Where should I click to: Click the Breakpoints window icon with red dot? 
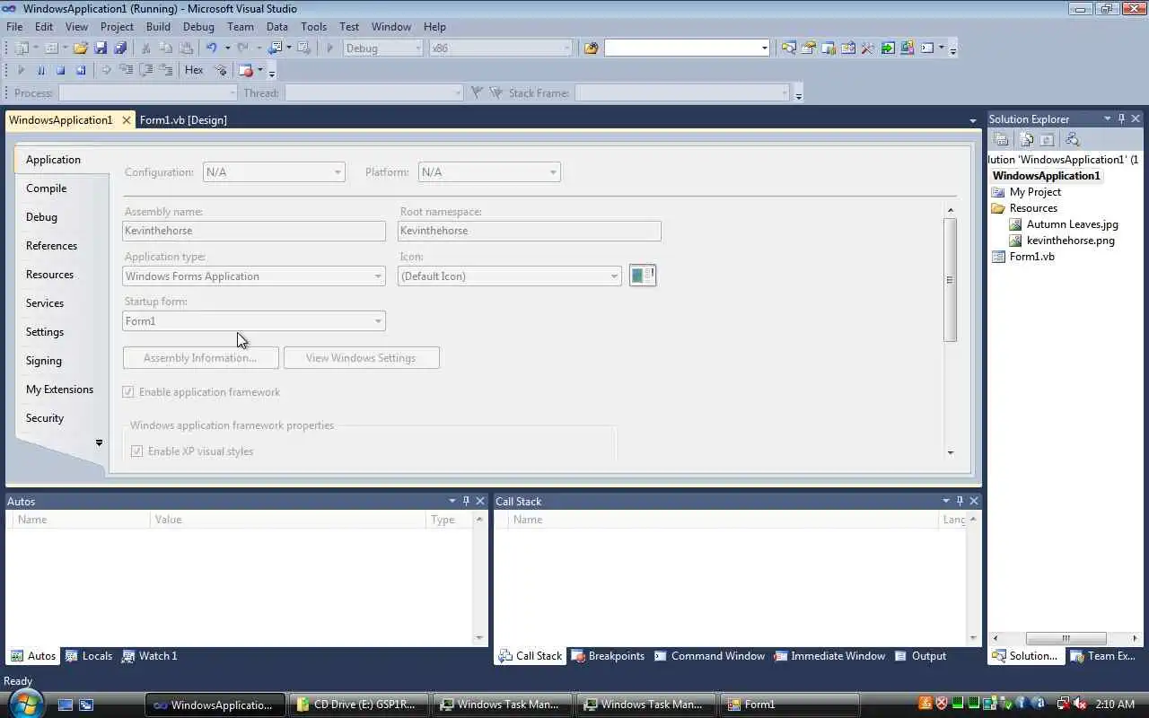click(x=246, y=70)
